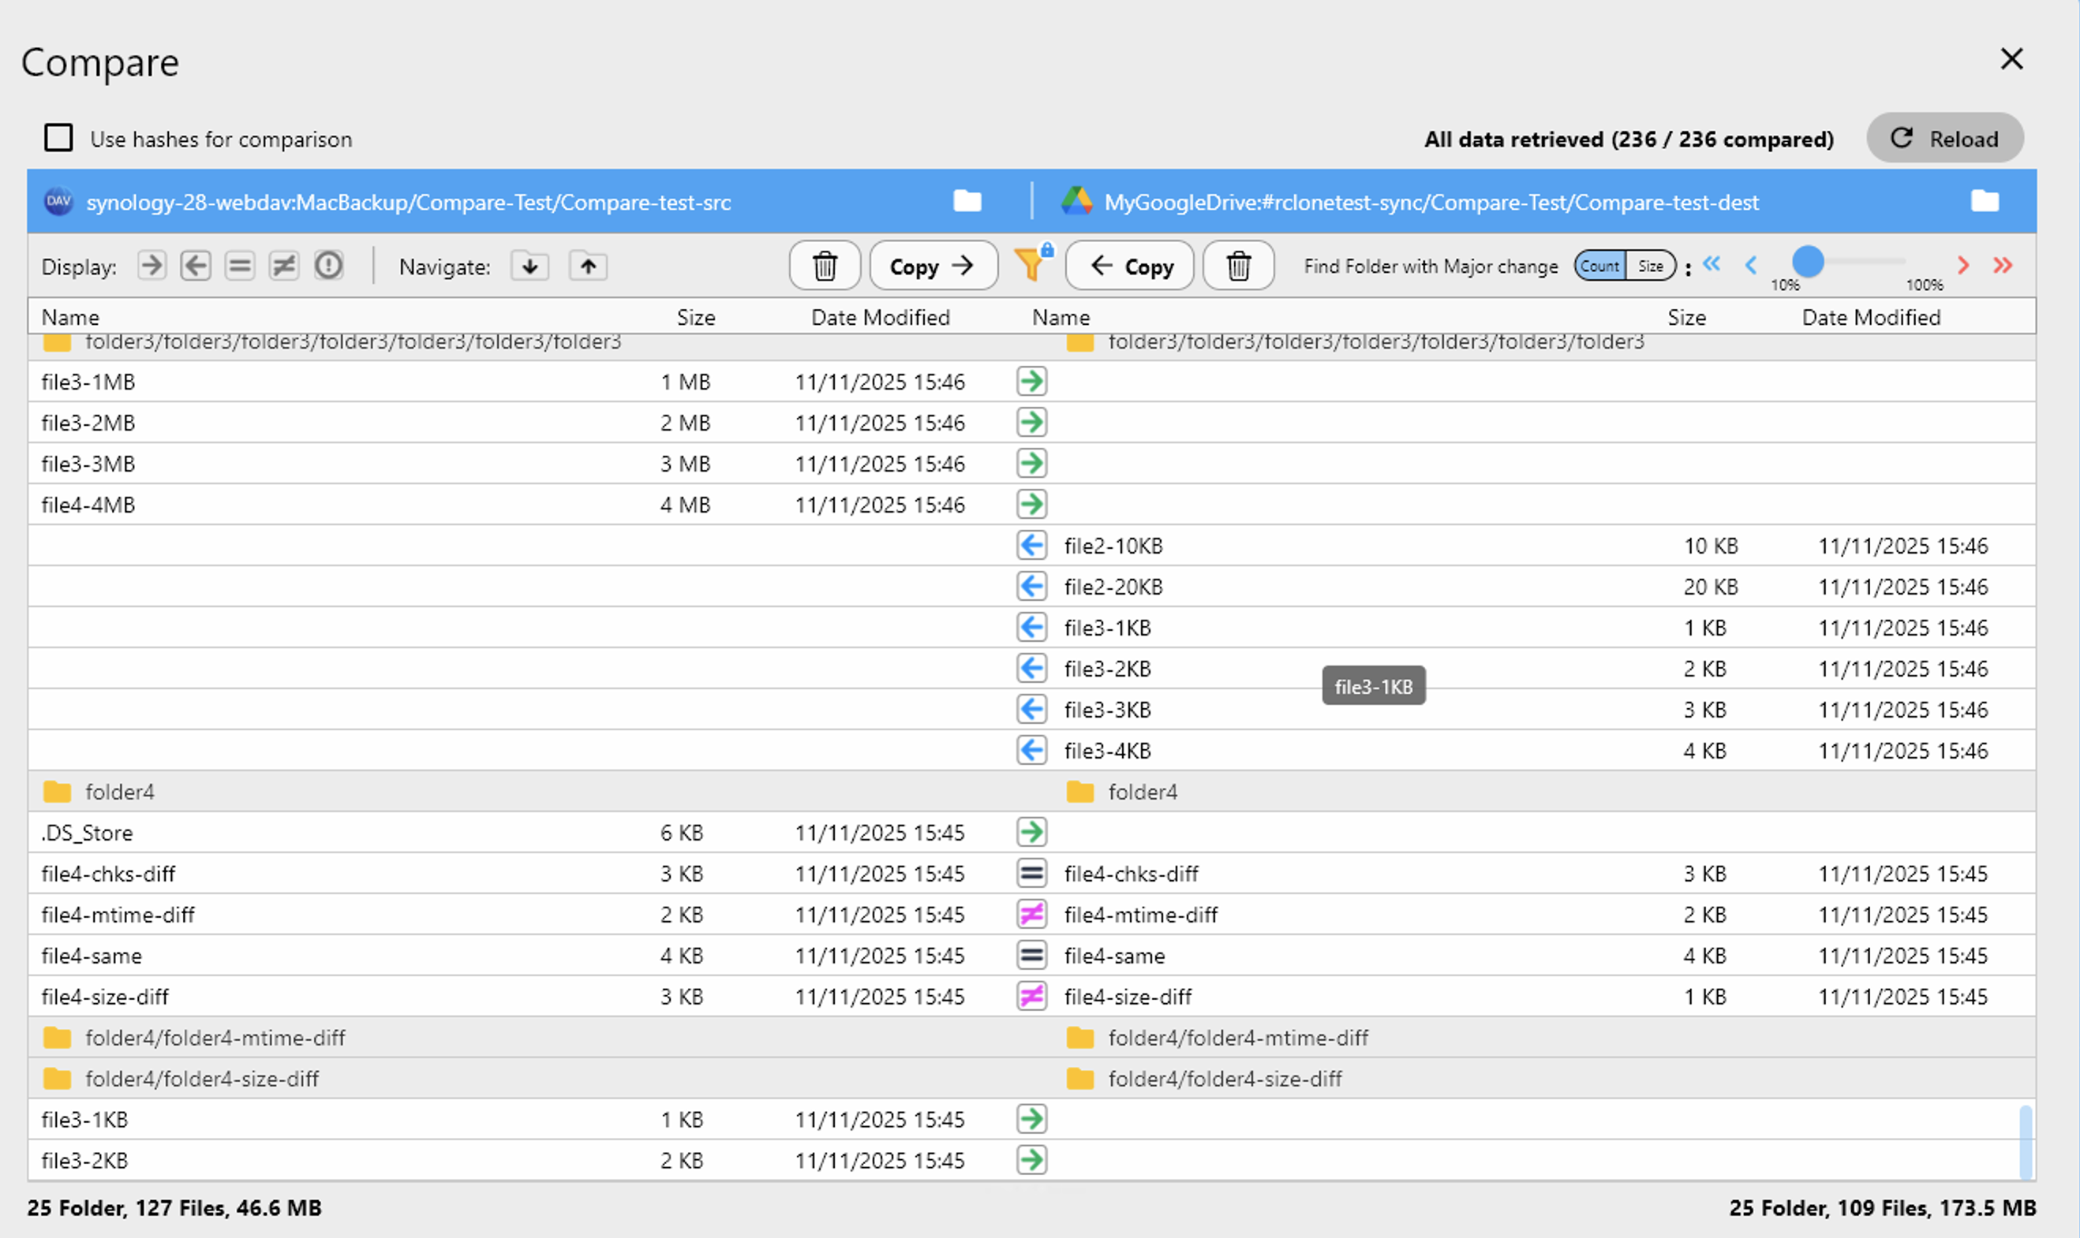Enable the Use hashes for comparison checkbox

(58, 137)
